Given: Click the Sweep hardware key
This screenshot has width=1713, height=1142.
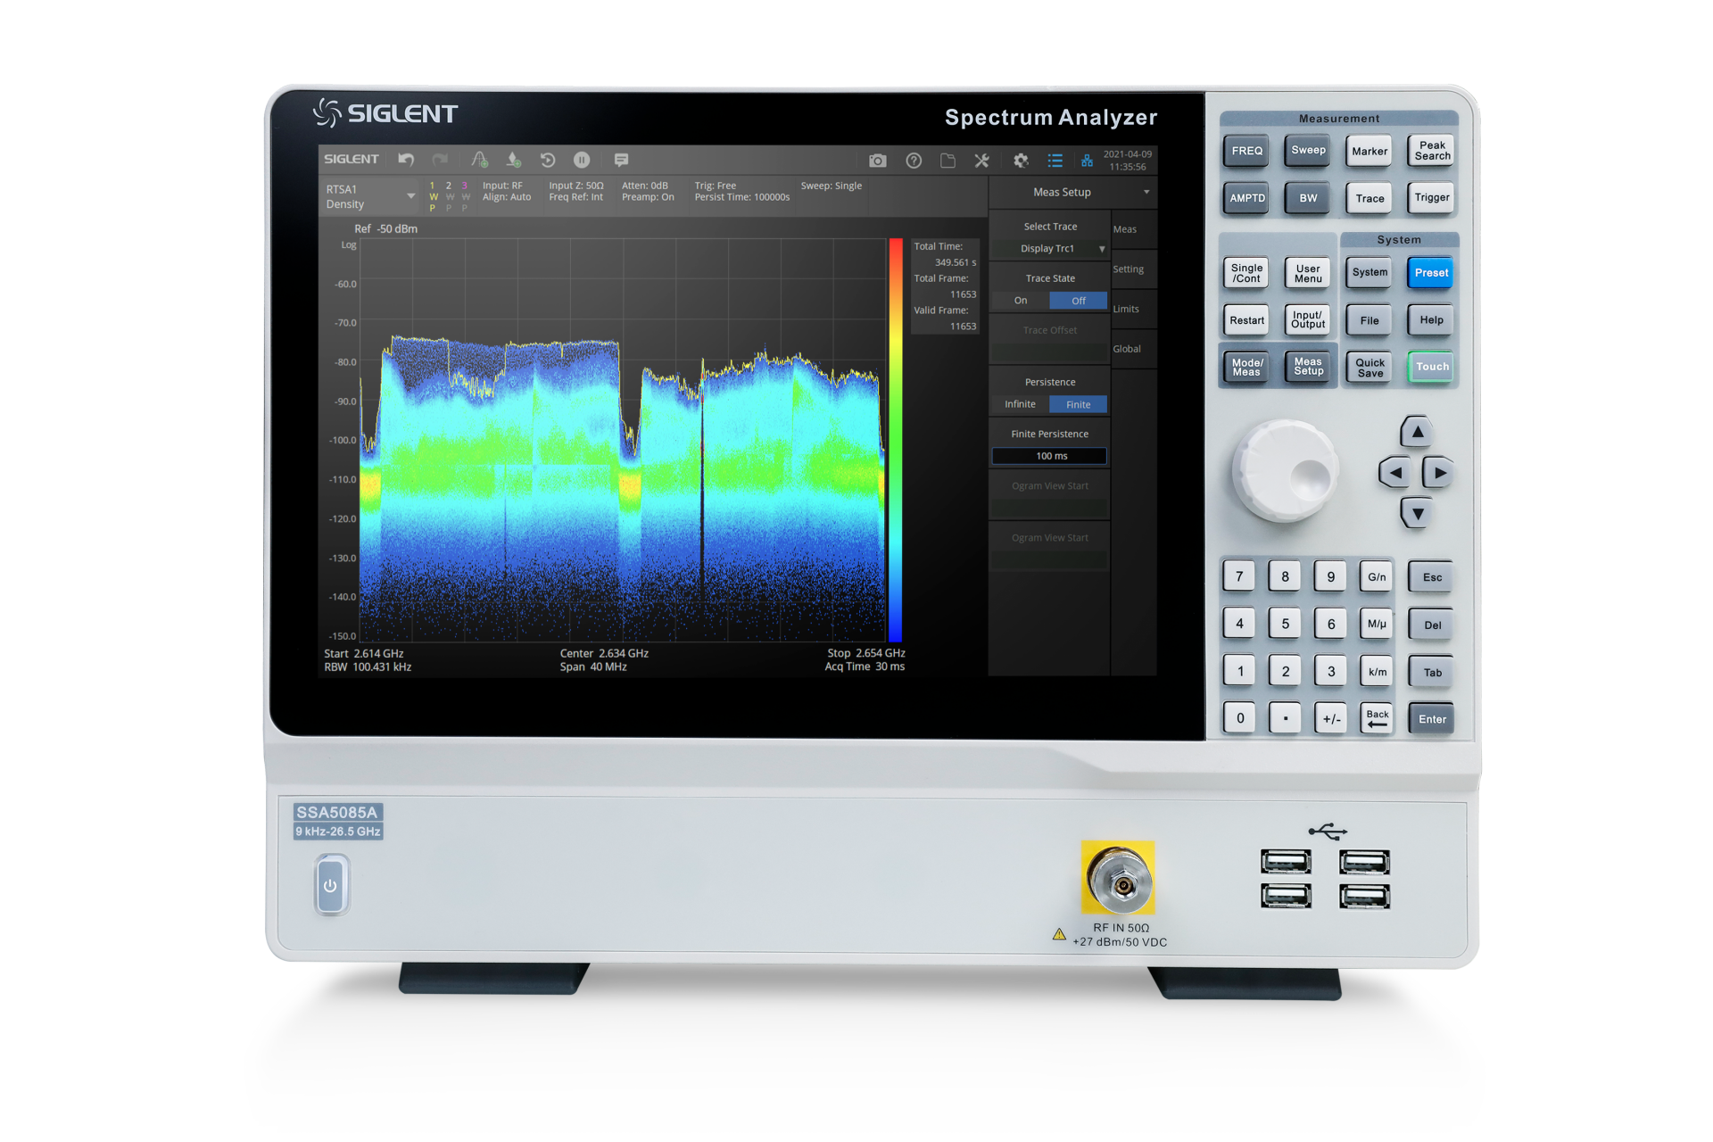Looking at the screenshot, I should coord(1308,150).
